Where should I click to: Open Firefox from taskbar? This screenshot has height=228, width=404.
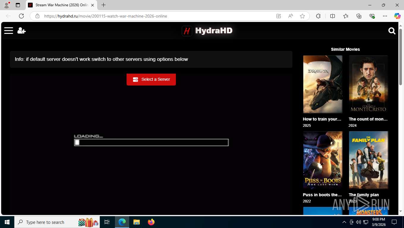151,222
